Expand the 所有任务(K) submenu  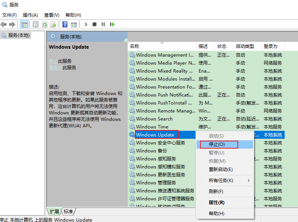224,181
